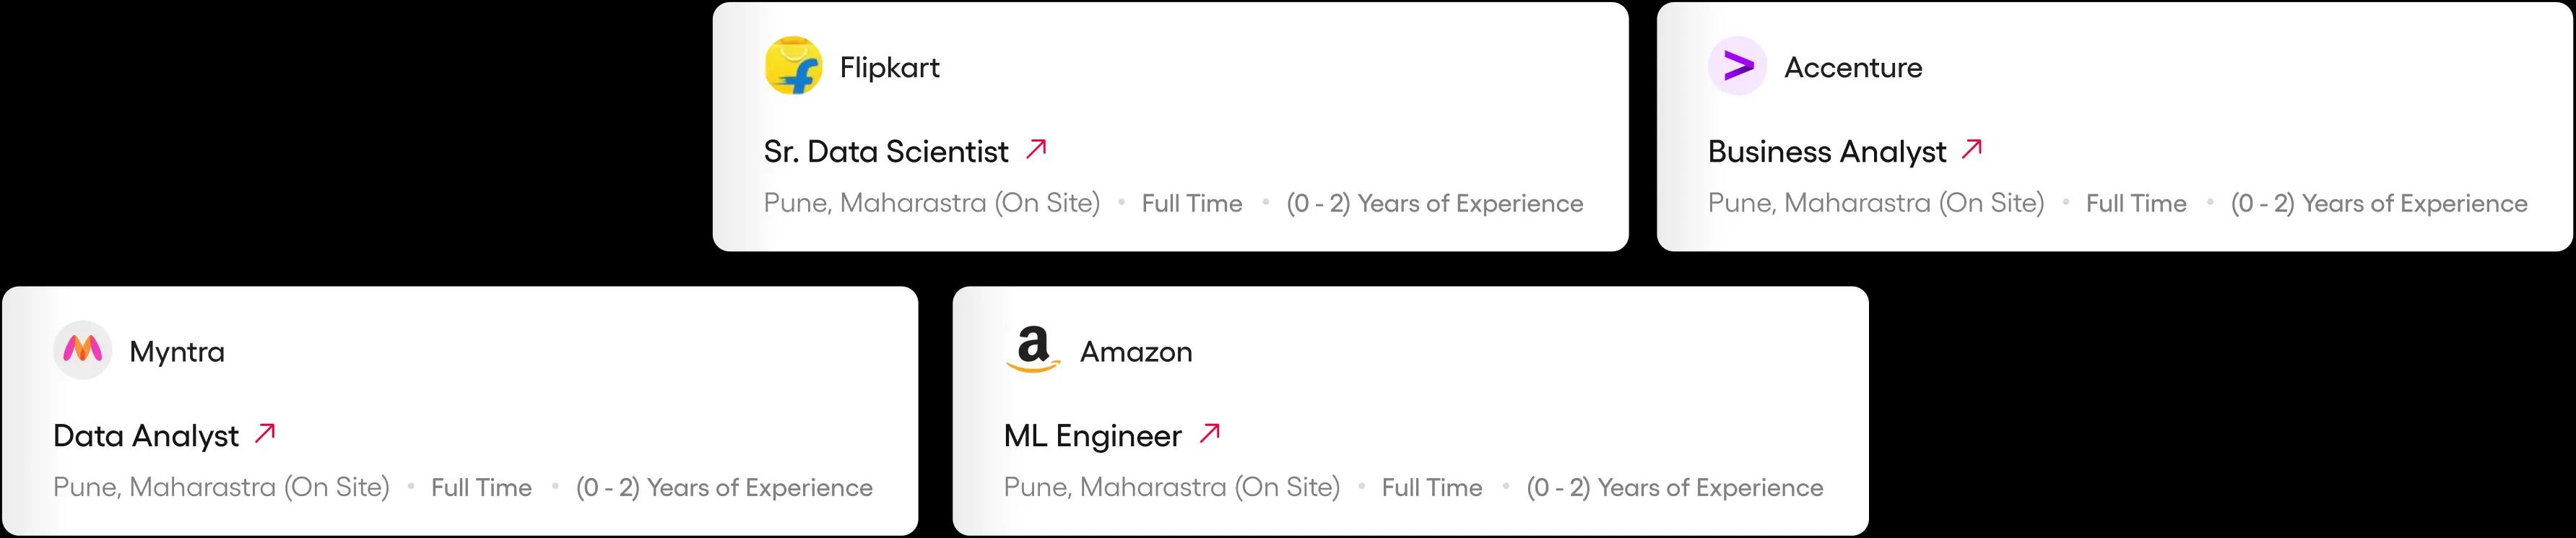The image size is (2576, 538).
Task: Click the Accenture logo icon
Action: [1737, 66]
